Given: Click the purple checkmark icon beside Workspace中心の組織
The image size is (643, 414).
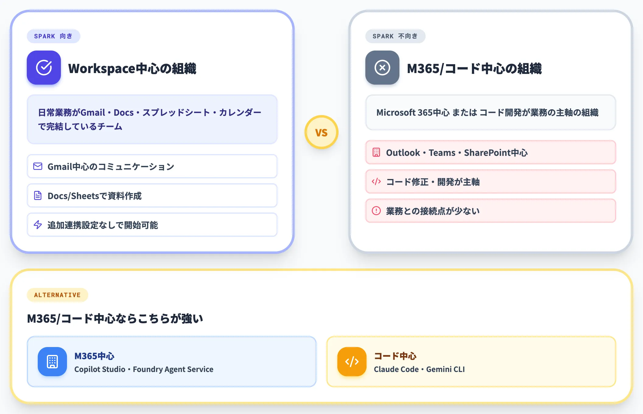Looking at the screenshot, I should pos(44,68).
